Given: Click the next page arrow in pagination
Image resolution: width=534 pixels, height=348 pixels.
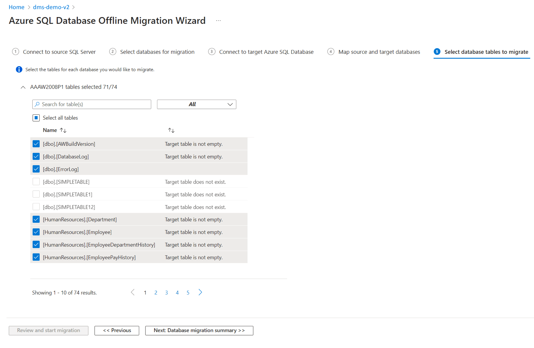Looking at the screenshot, I should pyautogui.click(x=200, y=292).
